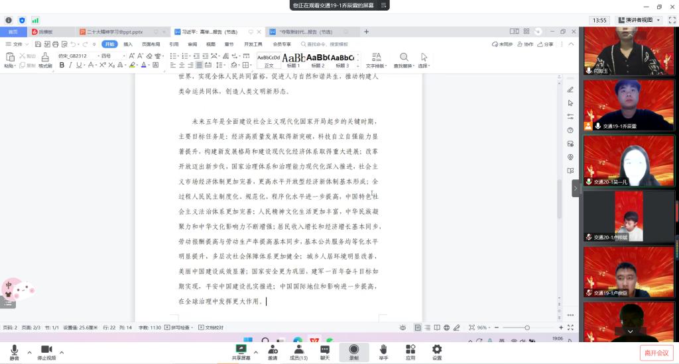Click the 分享 share button in WPS
The width and height of the screenshot is (679, 364).
click(x=545, y=44)
